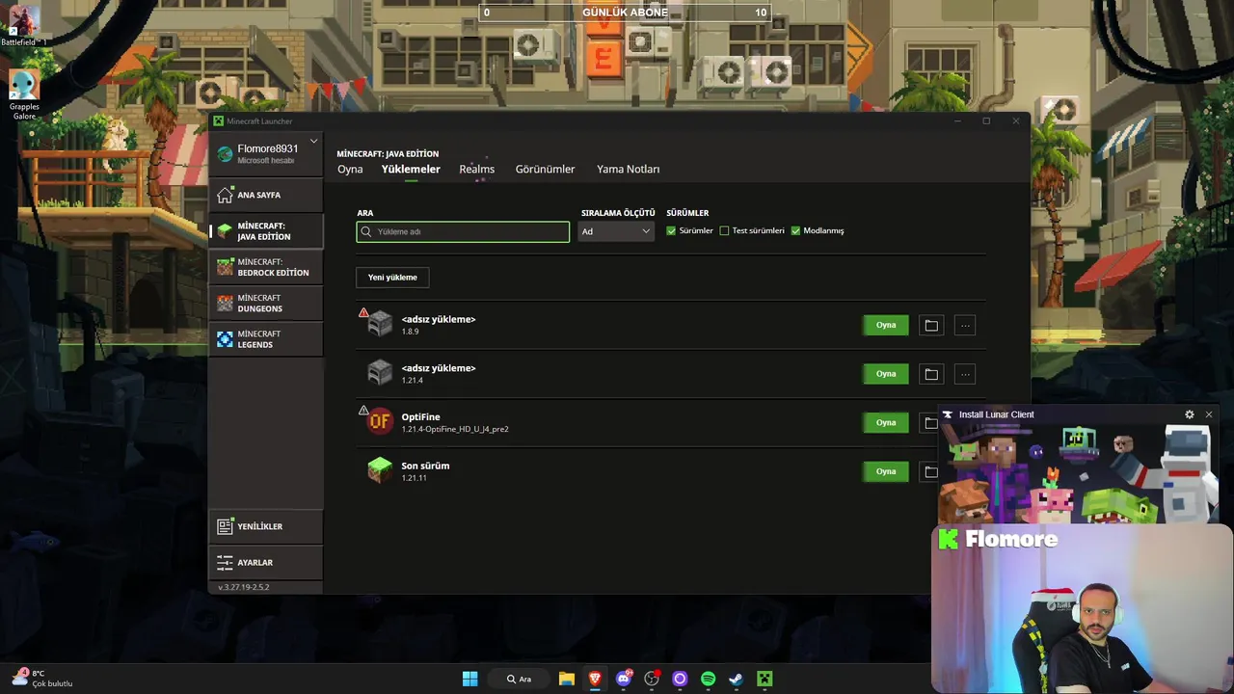
Task: Open Discord from taskbar
Action: click(x=624, y=679)
